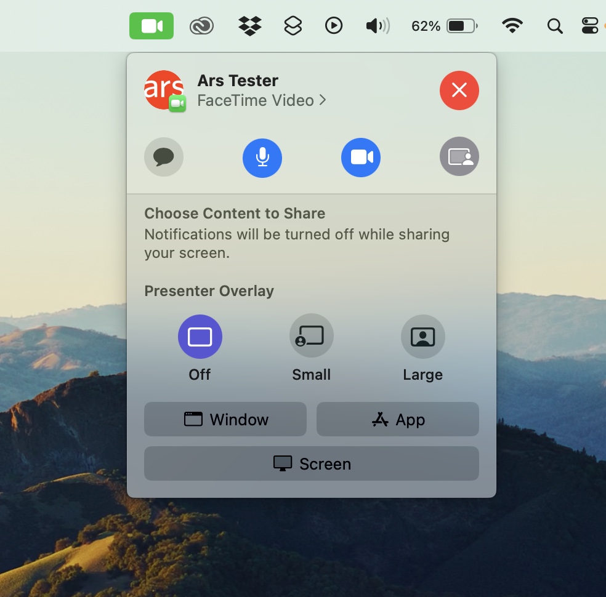Screen dimensions: 606x597
Task: Share a Window button
Action: (225, 419)
